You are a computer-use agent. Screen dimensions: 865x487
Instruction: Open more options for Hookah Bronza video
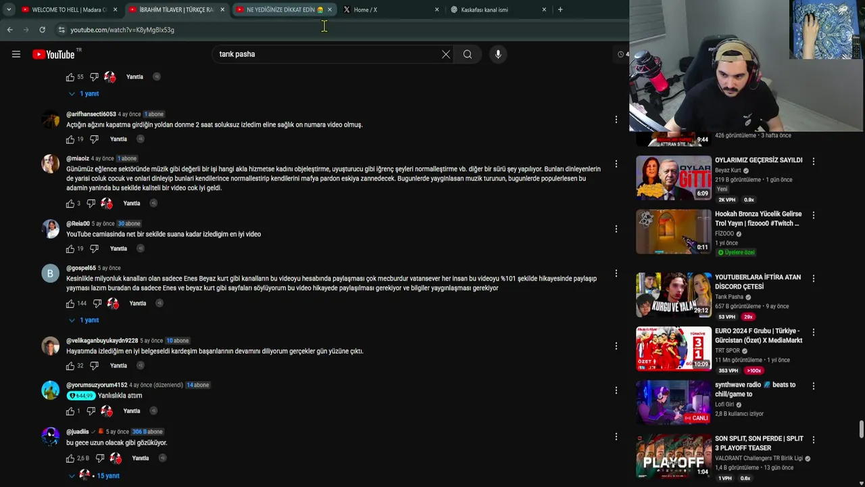[x=814, y=215]
